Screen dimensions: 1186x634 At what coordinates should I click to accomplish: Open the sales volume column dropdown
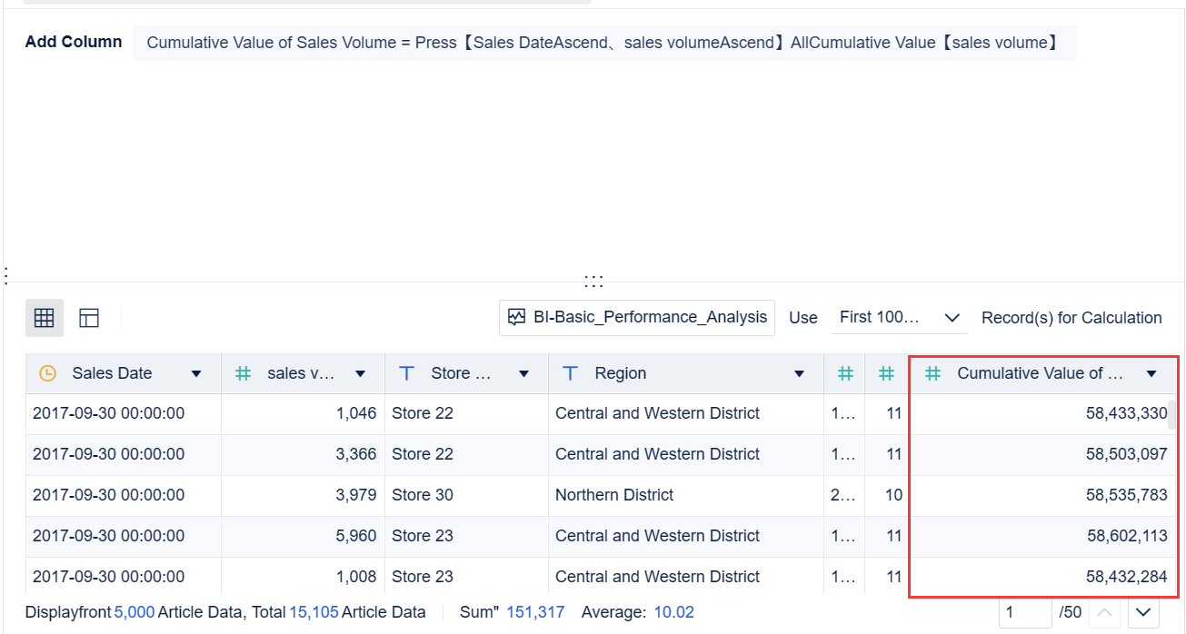point(360,372)
